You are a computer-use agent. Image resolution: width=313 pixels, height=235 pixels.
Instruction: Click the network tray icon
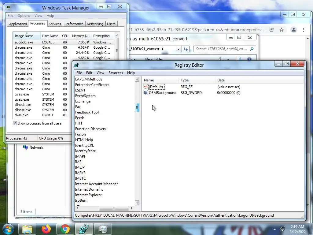pos(282,229)
